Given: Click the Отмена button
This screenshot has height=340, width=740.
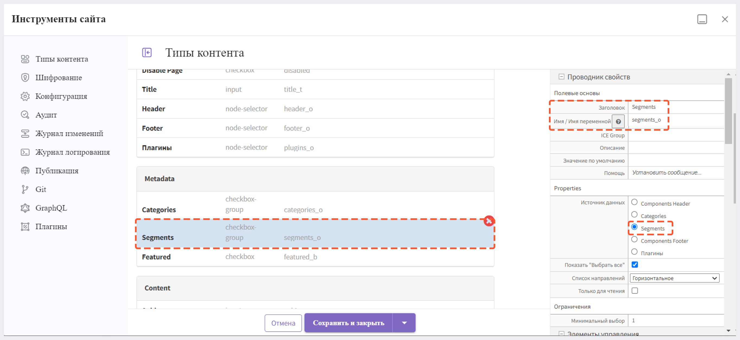Looking at the screenshot, I should (x=283, y=323).
